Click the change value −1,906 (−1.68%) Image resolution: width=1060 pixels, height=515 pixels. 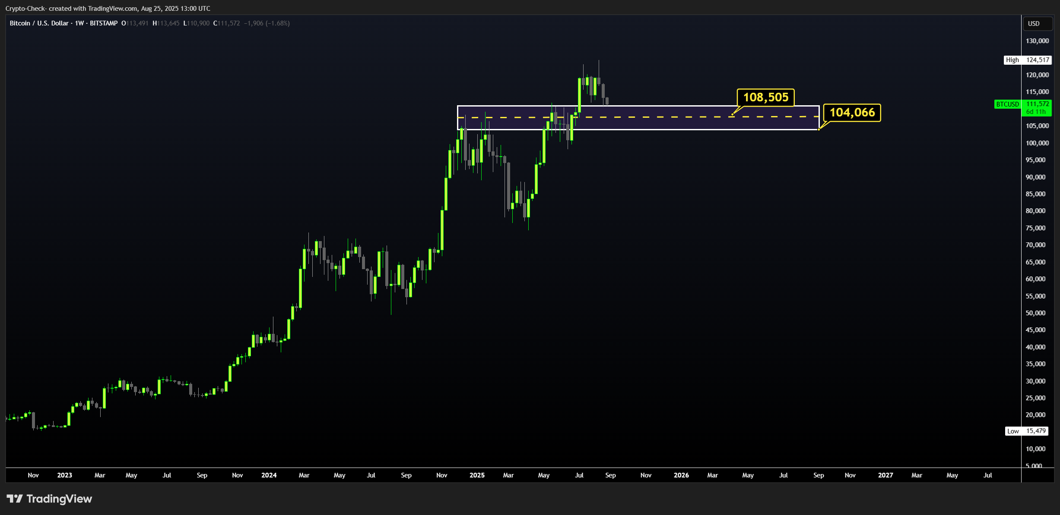point(267,23)
